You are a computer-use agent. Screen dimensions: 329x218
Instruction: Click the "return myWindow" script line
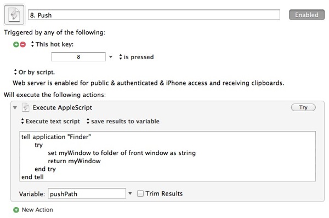point(74,161)
